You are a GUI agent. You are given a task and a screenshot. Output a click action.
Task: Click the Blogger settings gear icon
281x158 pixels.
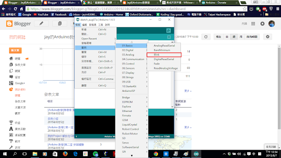268,37
